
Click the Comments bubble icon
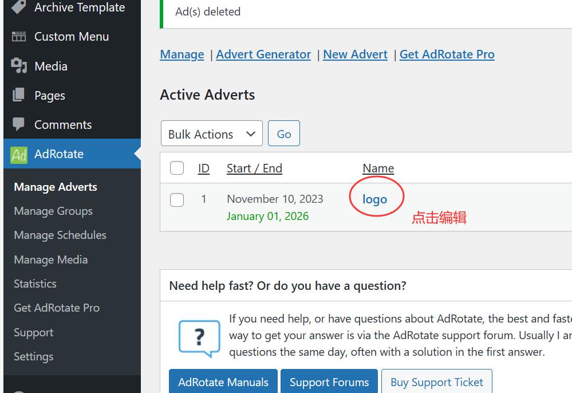[x=19, y=124]
